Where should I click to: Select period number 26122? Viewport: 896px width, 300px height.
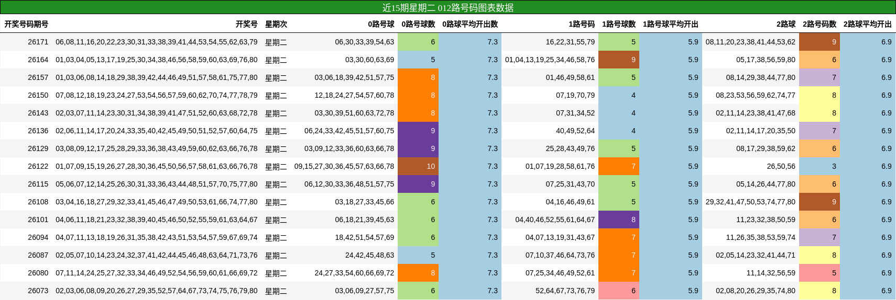coord(38,166)
